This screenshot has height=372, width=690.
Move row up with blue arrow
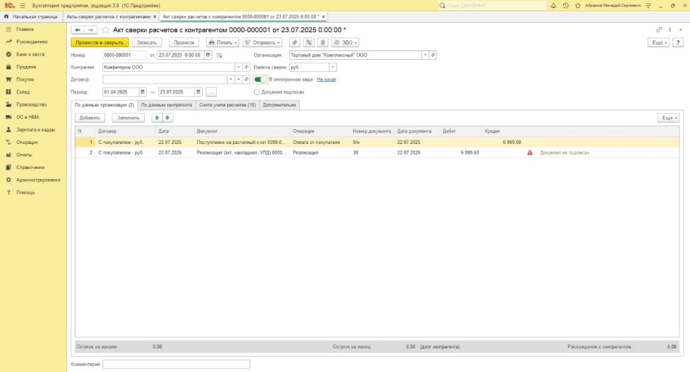point(157,118)
